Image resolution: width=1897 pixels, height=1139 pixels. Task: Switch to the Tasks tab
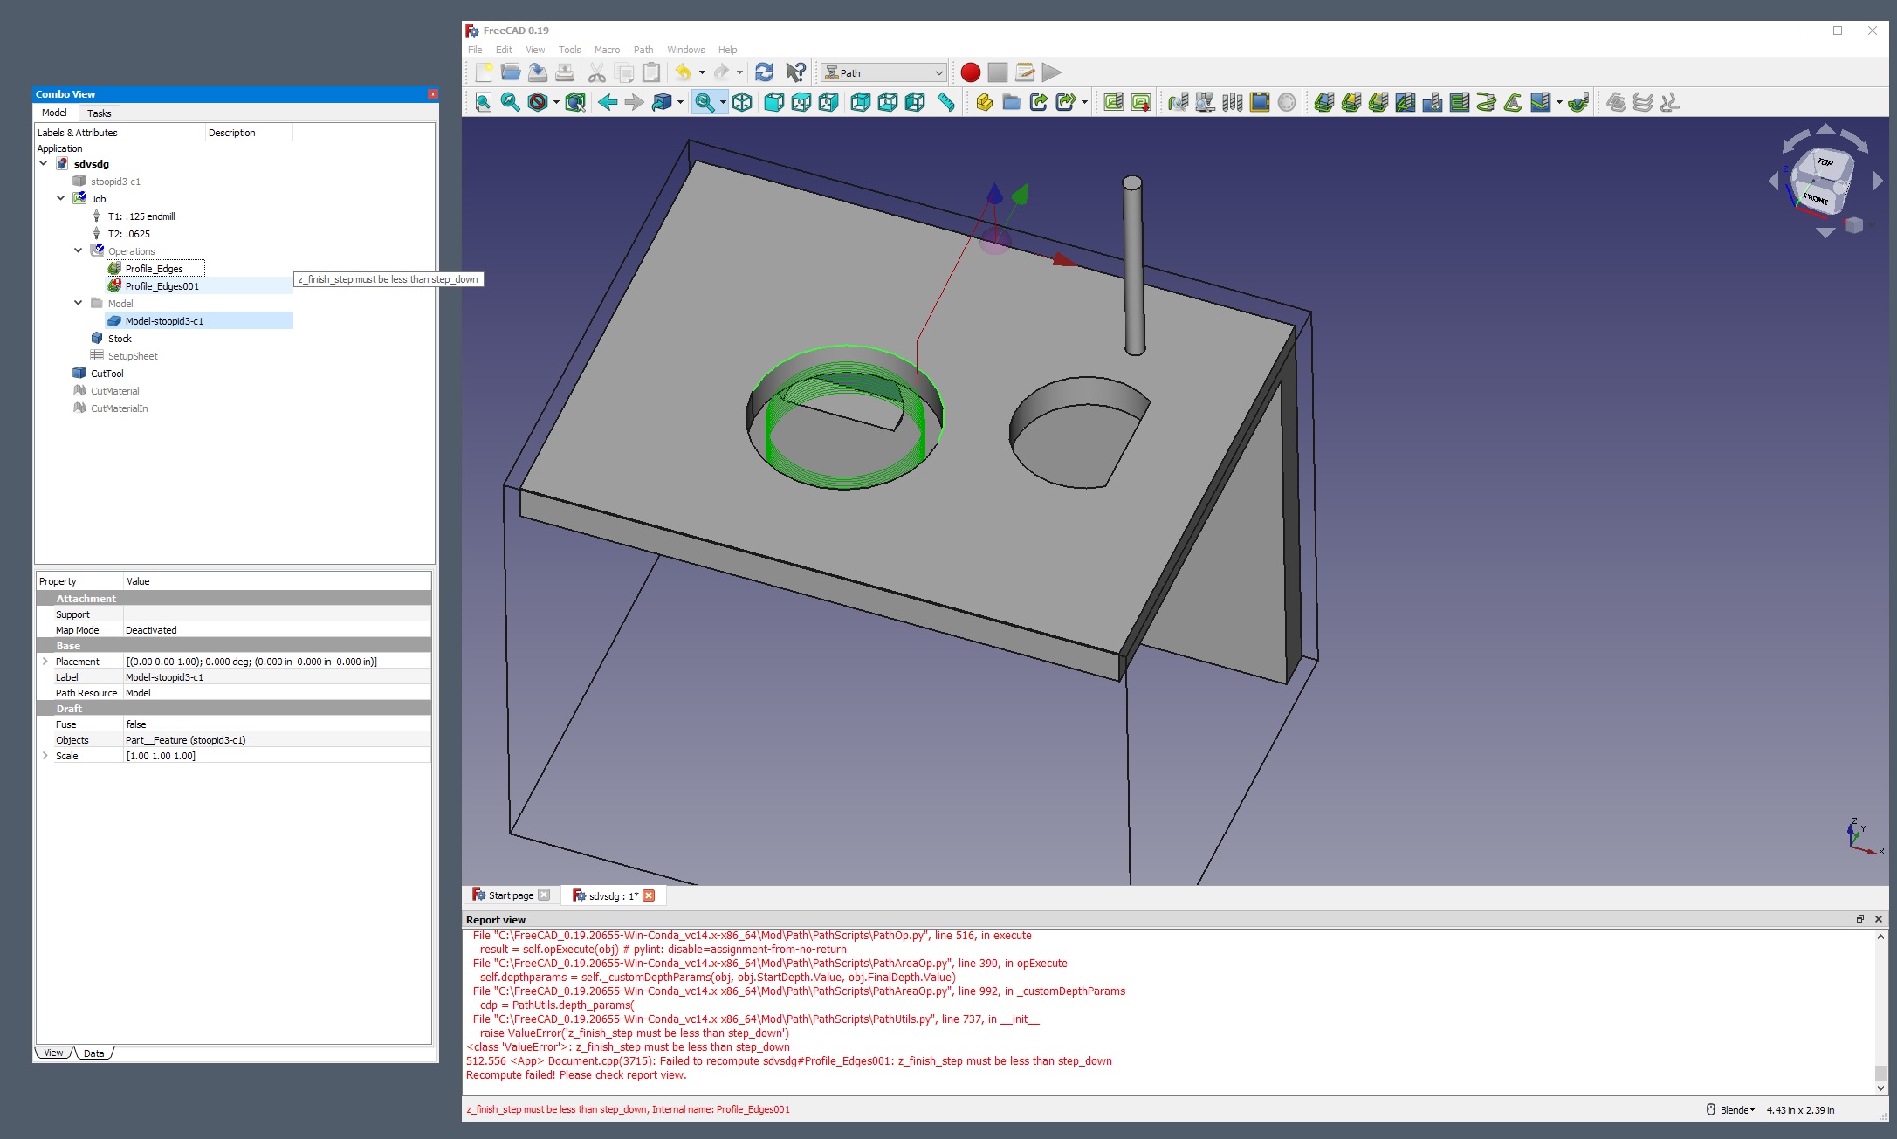tap(105, 113)
